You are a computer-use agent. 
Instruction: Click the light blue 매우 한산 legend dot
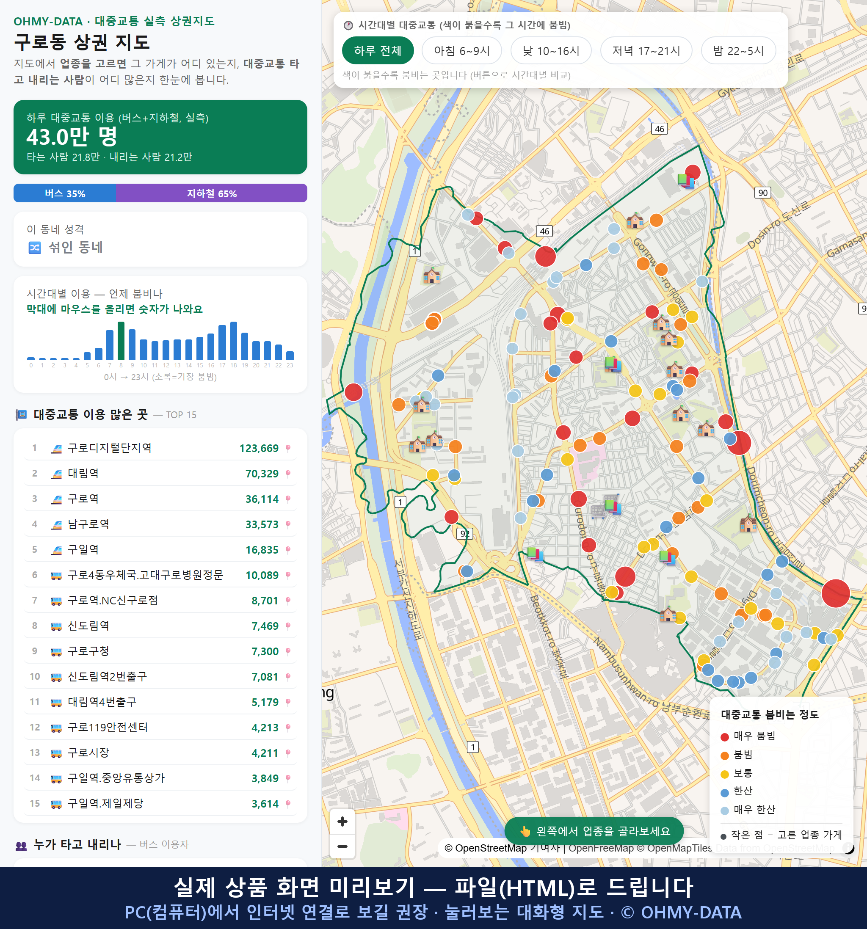(x=725, y=811)
